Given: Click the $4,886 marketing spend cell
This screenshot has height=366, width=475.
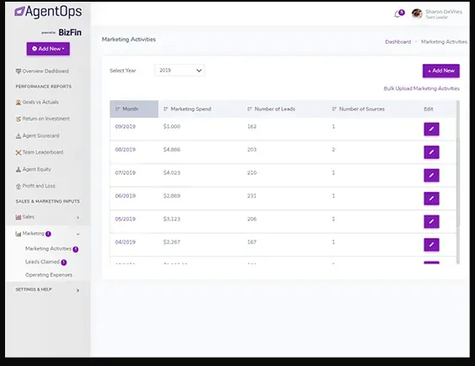Looking at the screenshot, I should pos(172,150).
